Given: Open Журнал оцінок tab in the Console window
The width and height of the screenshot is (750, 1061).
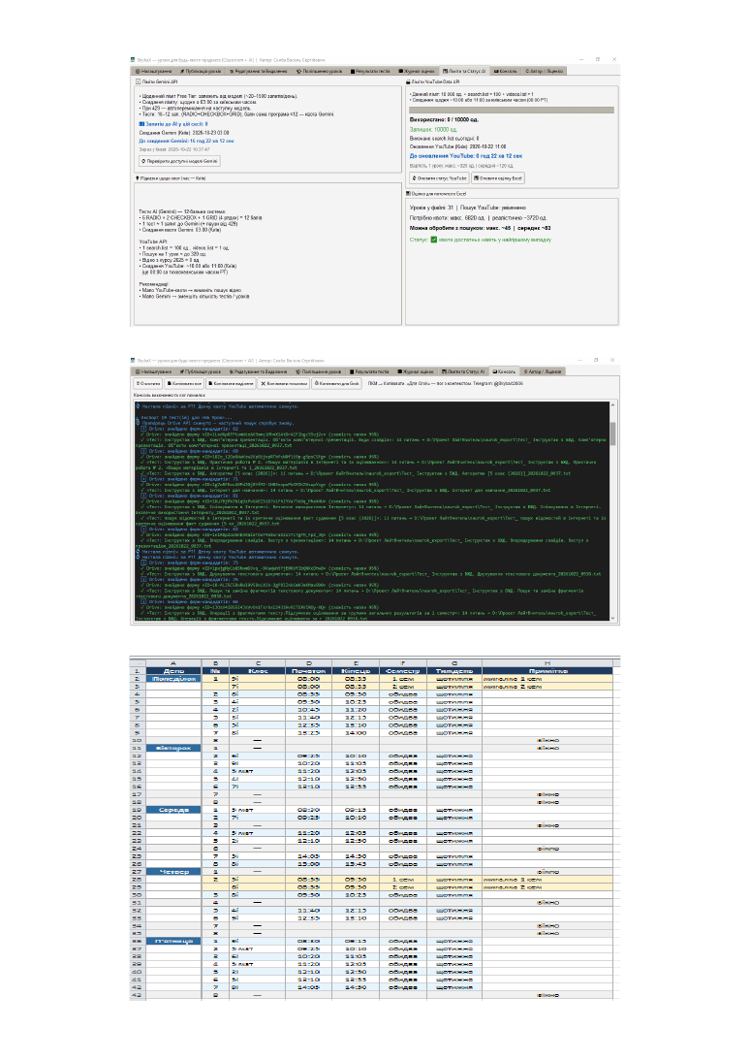Looking at the screenshot, I should [x=416, y=371].
